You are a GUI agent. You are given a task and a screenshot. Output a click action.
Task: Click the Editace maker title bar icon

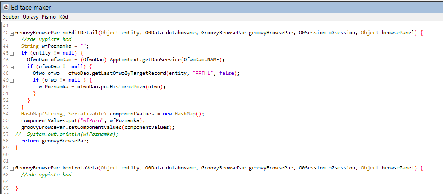[5, 6]
